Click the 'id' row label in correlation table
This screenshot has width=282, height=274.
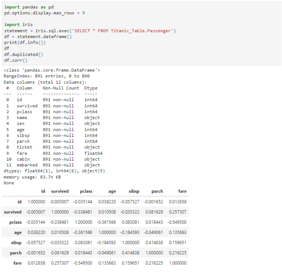(x=19, y=202)
